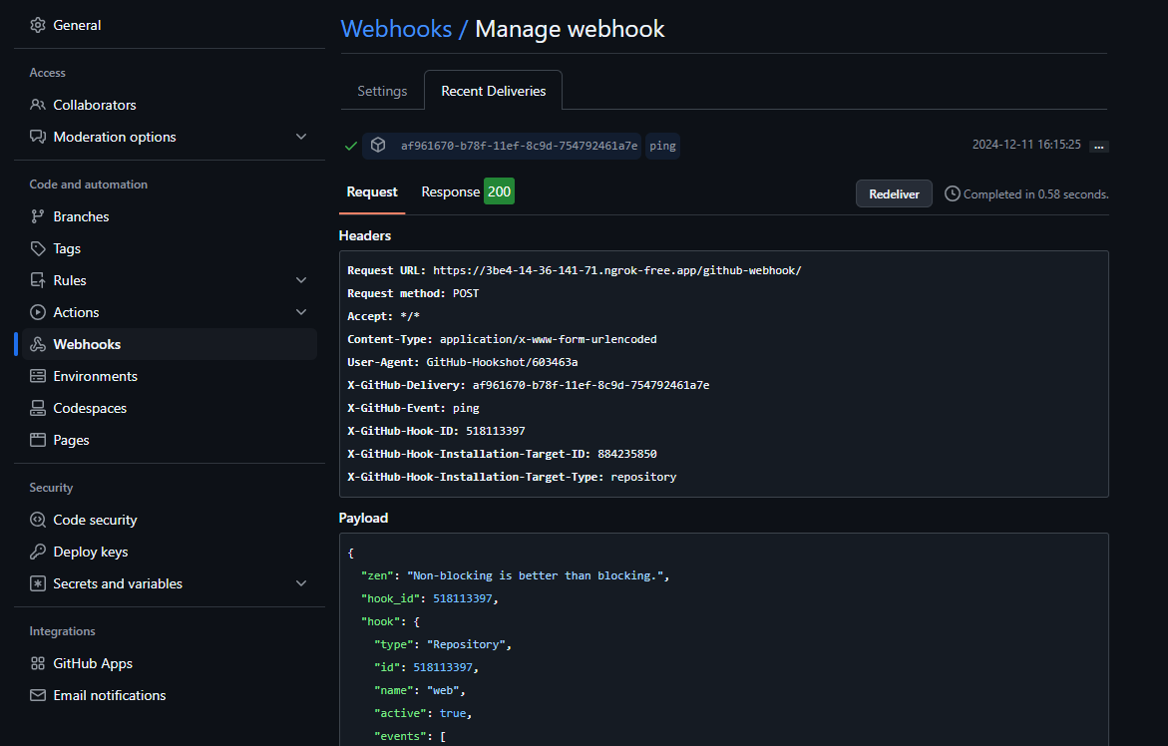Expand the Actions section chevron

[301, 312]
